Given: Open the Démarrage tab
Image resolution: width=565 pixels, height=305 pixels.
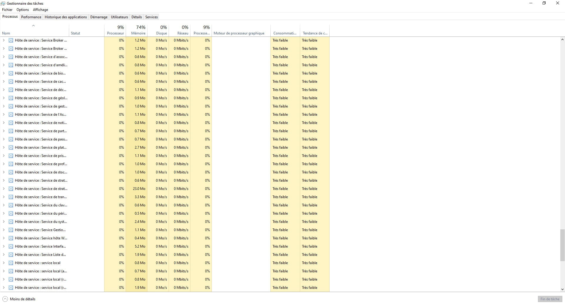Looking at the screenshot, I should pyautogui.click(x=99, y=17).
